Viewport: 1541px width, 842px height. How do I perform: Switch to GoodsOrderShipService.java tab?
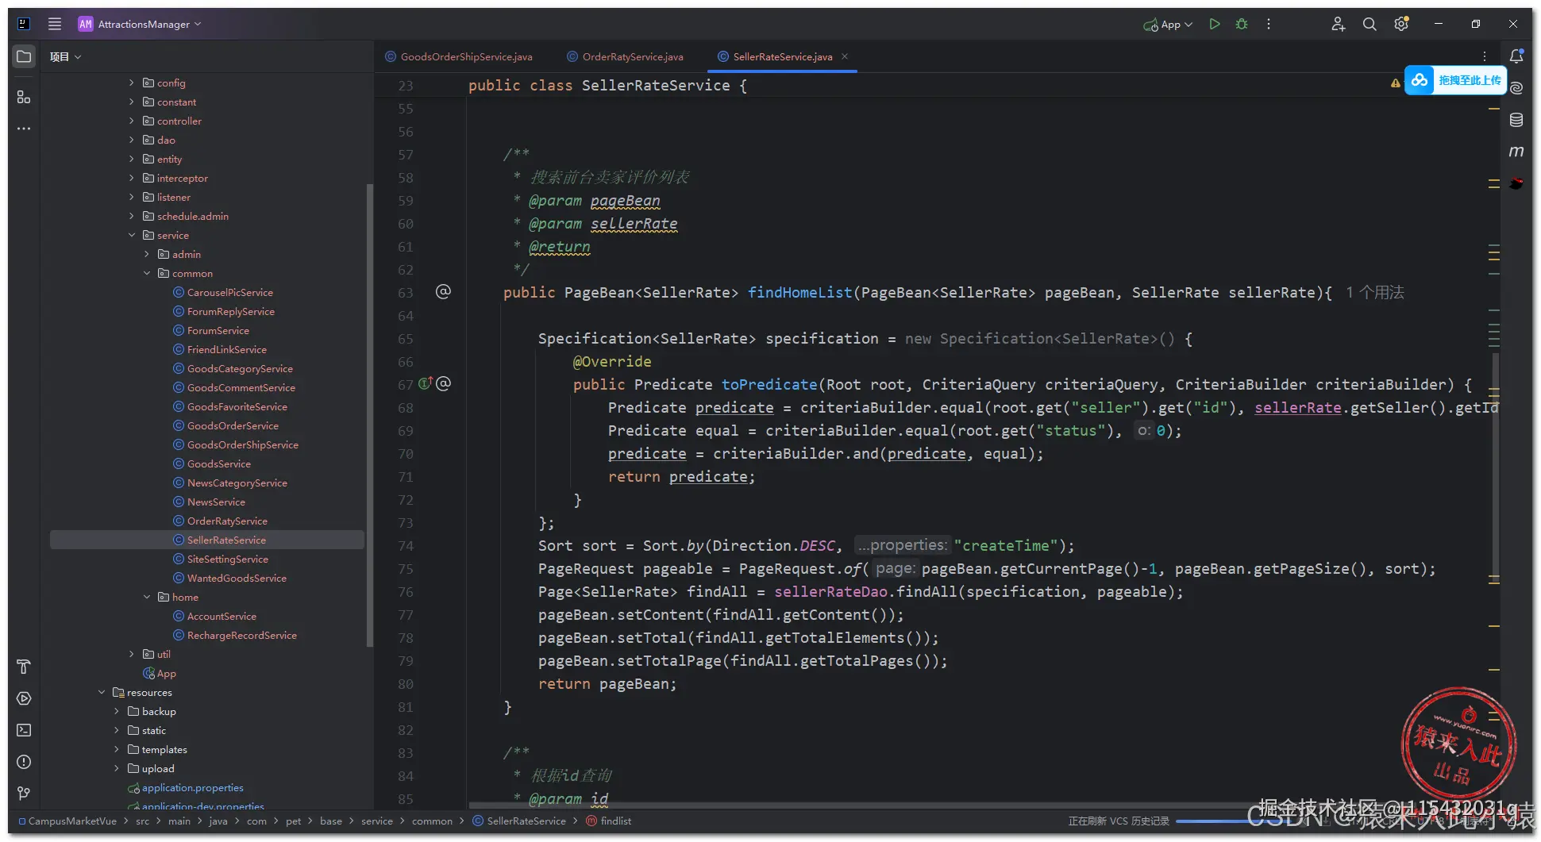coord(459,56)
